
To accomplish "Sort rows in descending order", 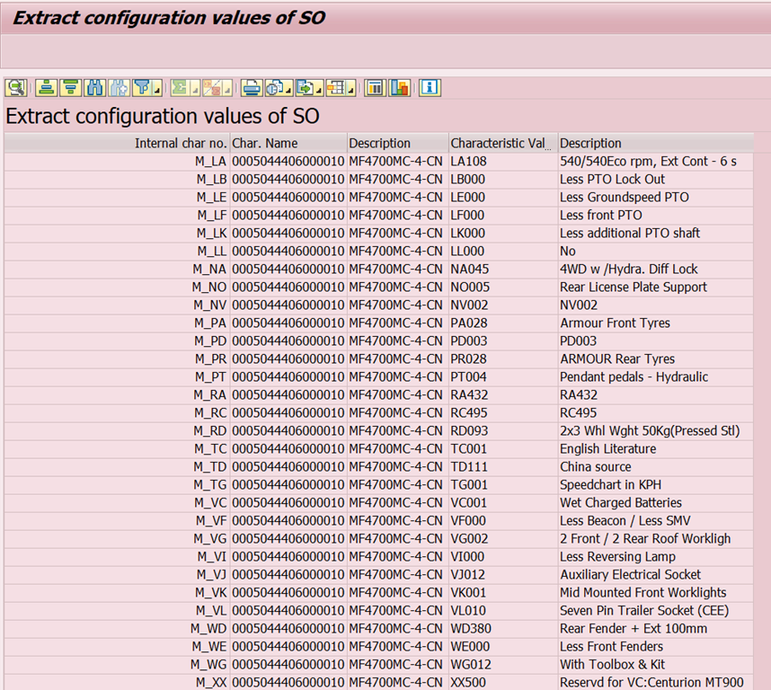I will click(x=71, y=88).
